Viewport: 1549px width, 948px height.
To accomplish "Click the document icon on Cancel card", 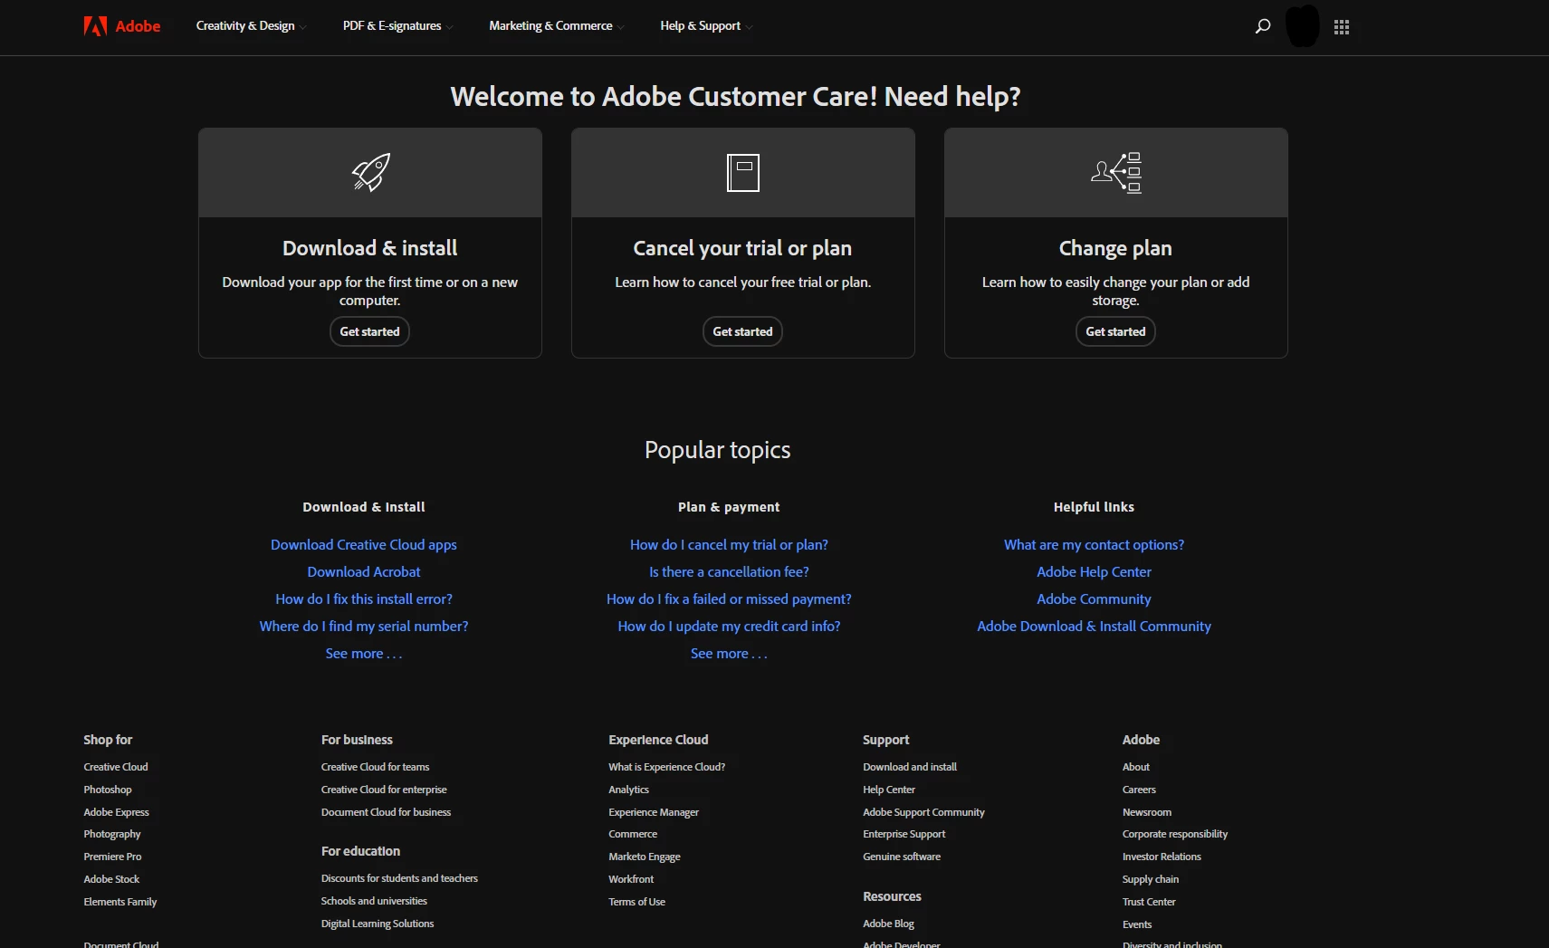I will tap(743, 172).
